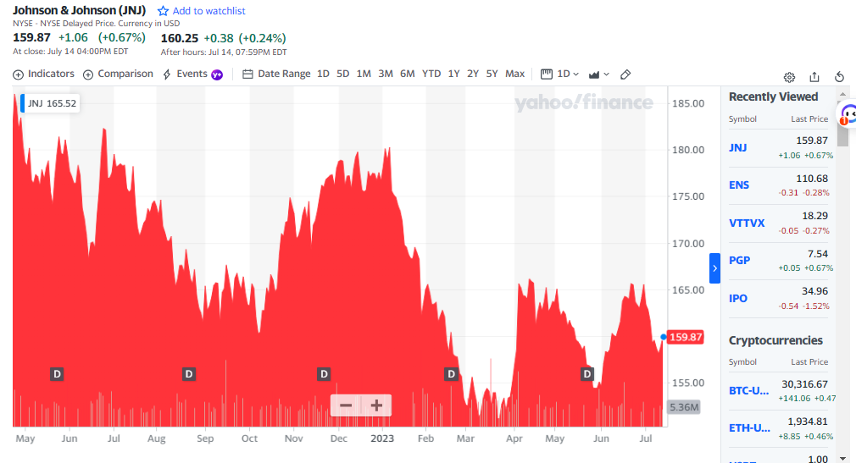
Task: Select the 1D range
Action: (323, 74)
